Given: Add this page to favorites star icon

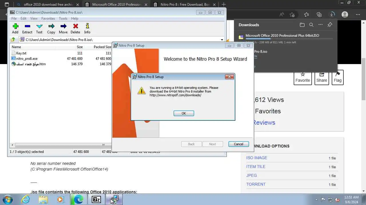Looking at the screenshot, I should [292, 15].
